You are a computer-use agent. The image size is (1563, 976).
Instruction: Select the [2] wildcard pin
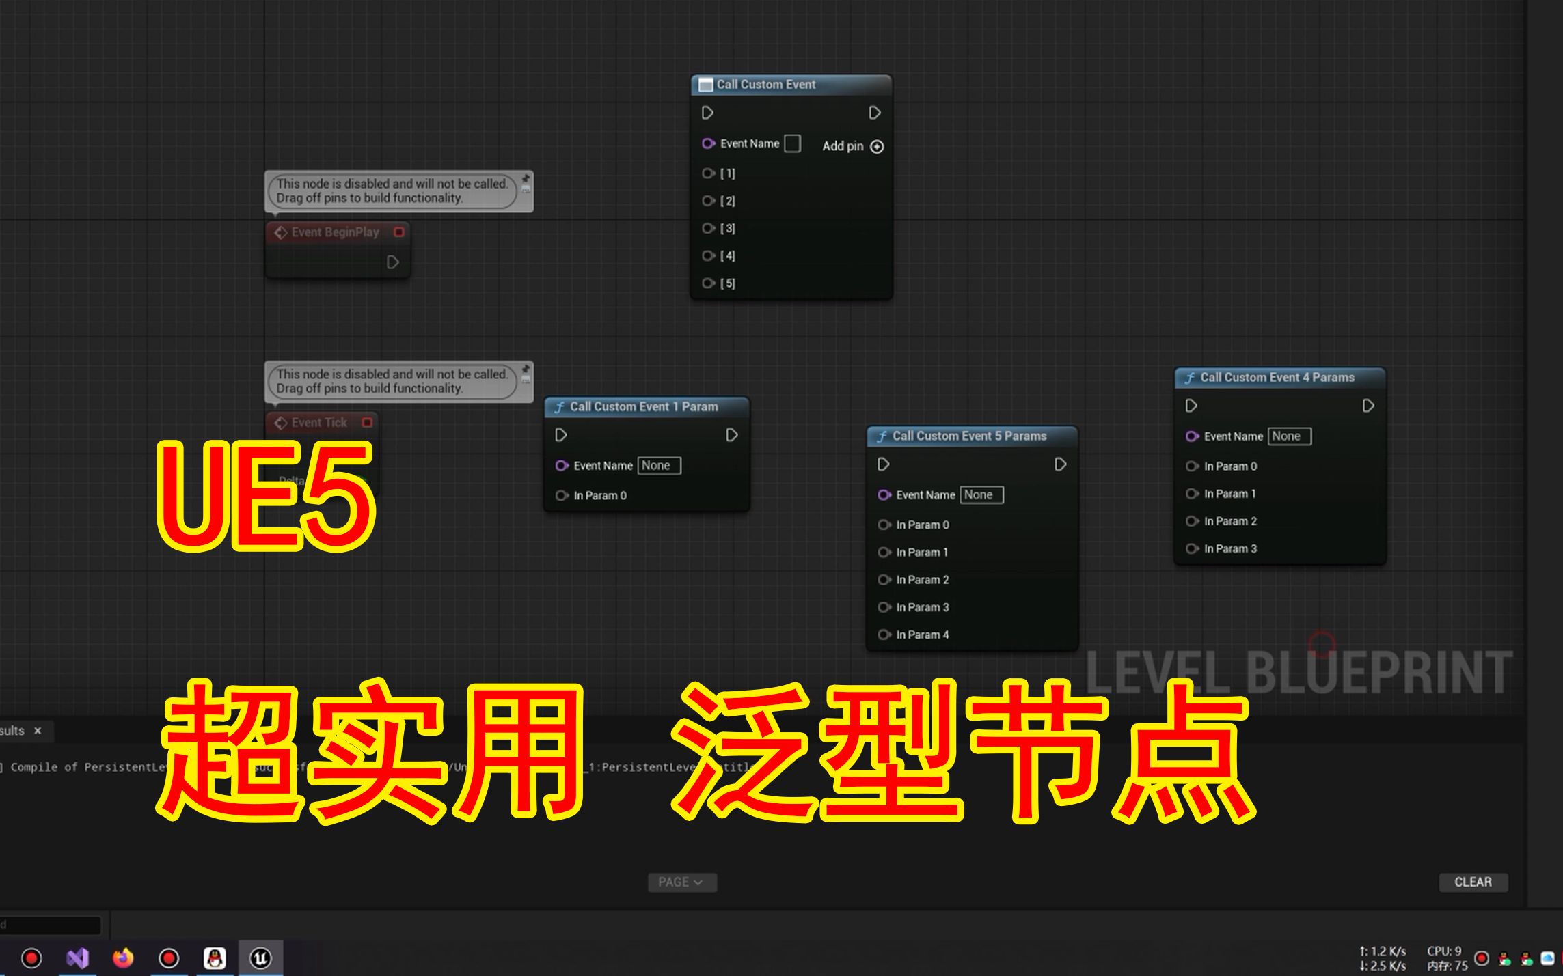pyautogui.click(x=709, y=201)
